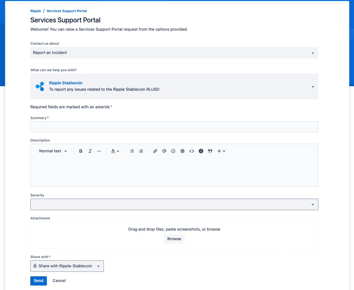The width and height of the screenshot is (354, 290).
Task: Insert a numbered list
Action: point(141,151)
